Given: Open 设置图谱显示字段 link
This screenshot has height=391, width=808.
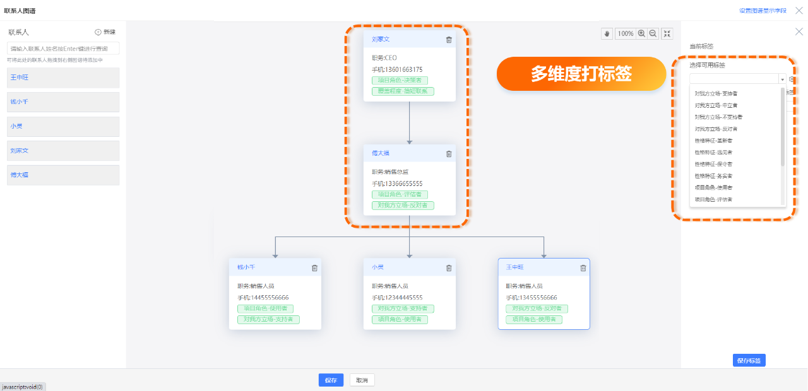Looking at the screenshot, I should (763, 11).
